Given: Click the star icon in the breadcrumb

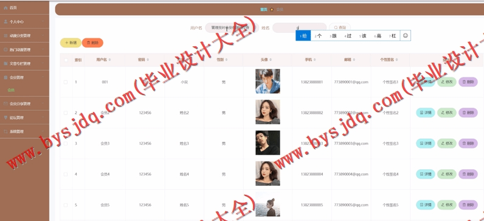Looking at the screenshot, I should pos(272,9).
